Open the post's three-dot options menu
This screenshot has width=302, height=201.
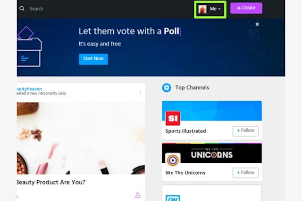click(140, 93)
